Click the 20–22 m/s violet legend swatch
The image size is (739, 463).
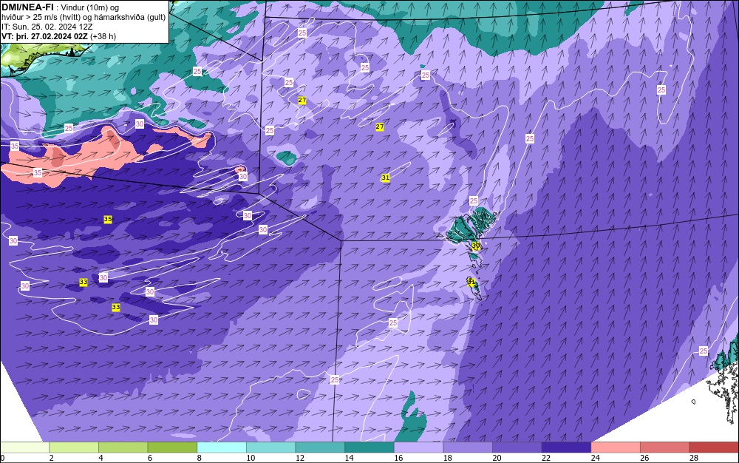(517, 447)
